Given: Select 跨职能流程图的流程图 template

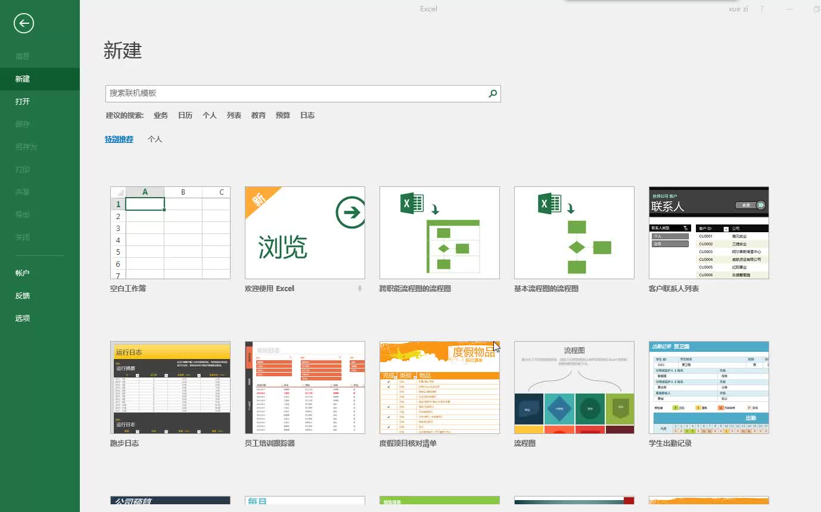Looking at the screenshot, I should point(440,233).
